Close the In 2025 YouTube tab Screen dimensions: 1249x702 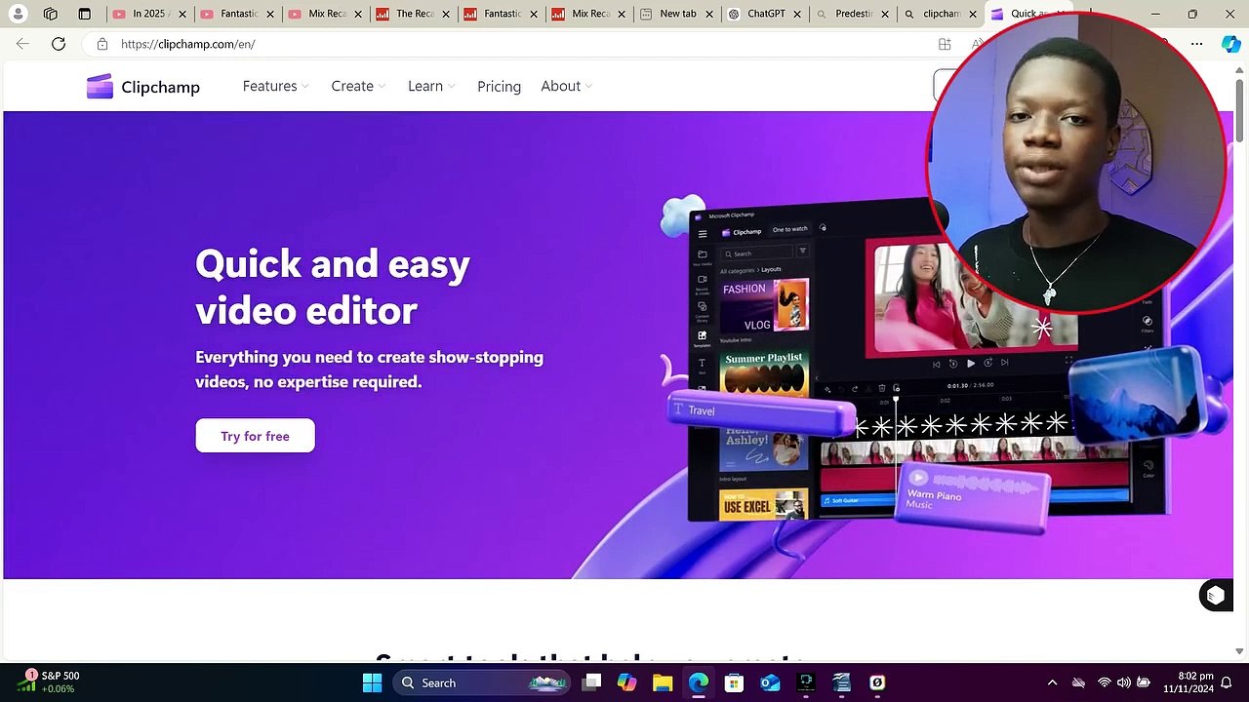point(181,14)
